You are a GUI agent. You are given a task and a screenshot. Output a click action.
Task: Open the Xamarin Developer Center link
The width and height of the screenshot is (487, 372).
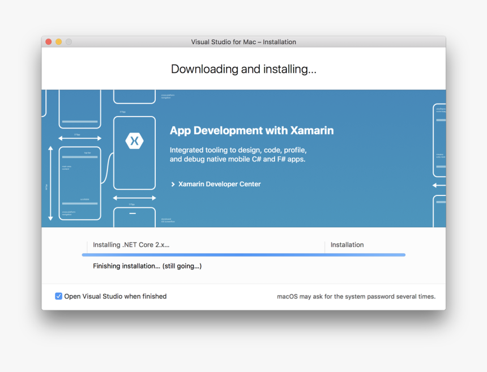(x=219, y=184)
